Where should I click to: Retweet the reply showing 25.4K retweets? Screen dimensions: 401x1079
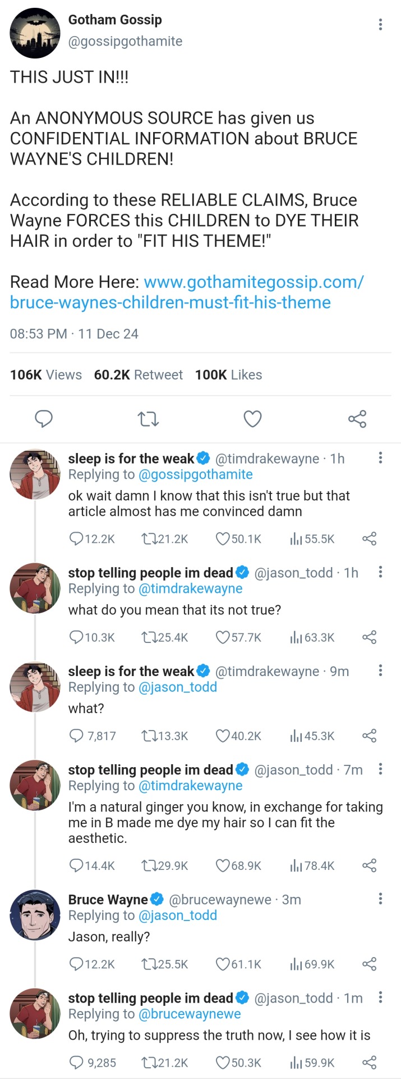coord(149,637)
